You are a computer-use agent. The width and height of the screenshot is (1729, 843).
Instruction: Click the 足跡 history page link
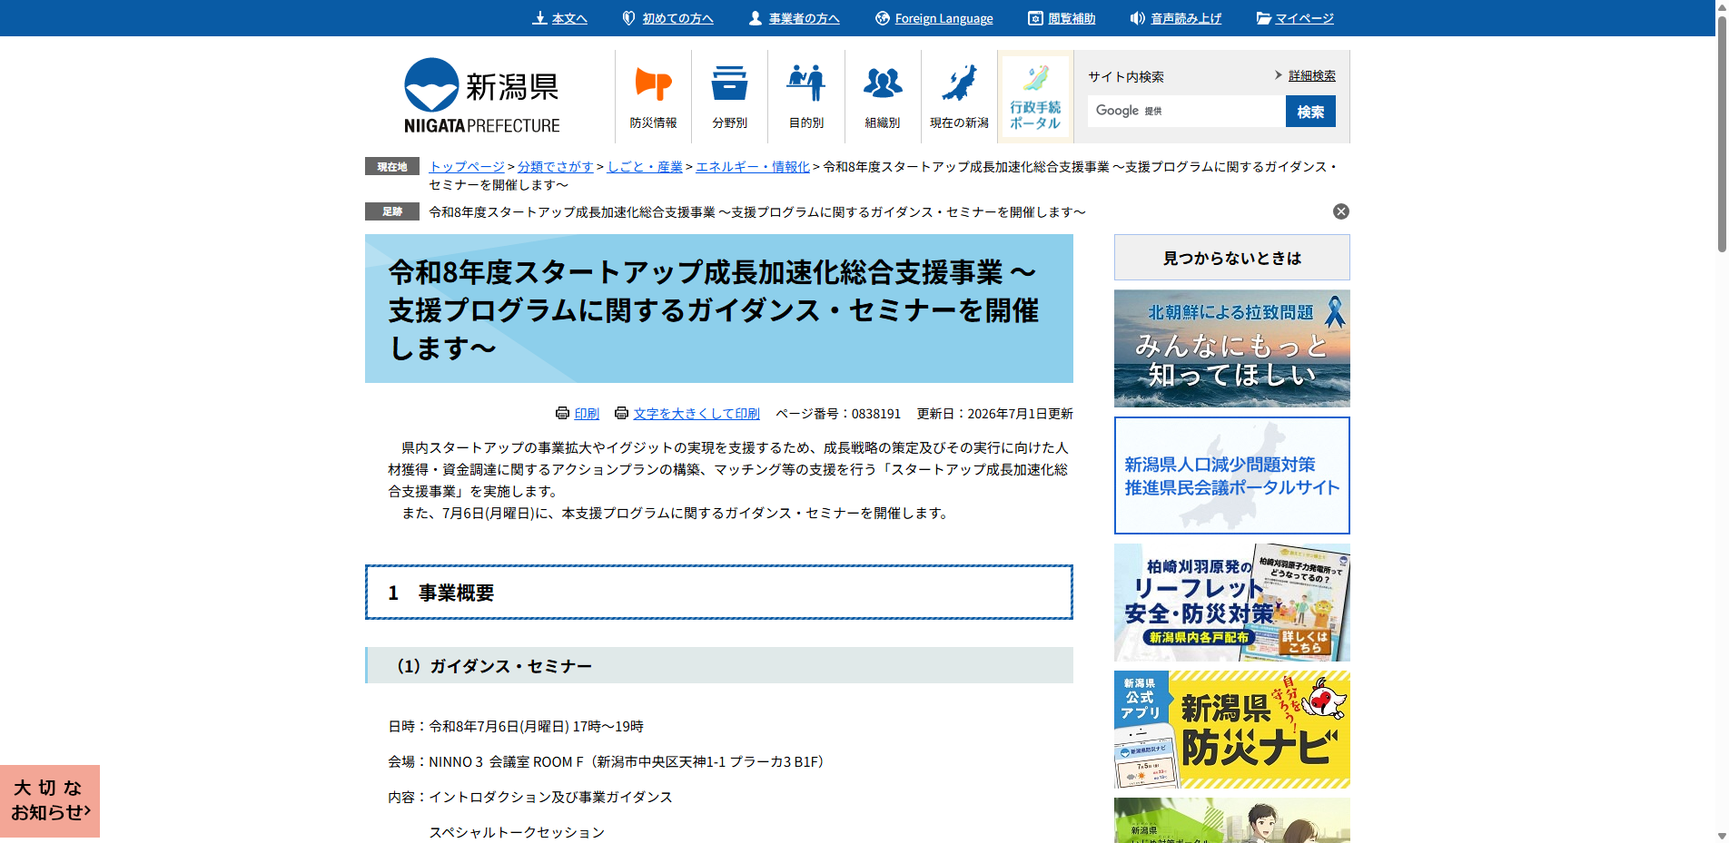757,212
